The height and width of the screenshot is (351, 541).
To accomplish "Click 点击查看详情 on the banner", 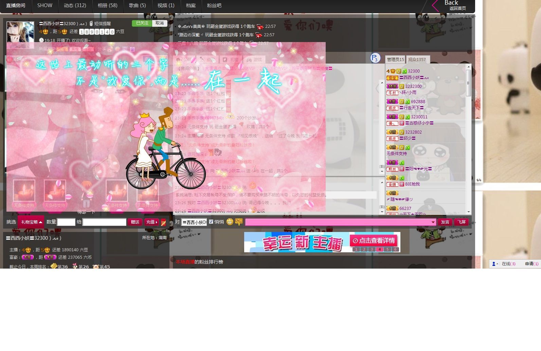I will [374, 240].
